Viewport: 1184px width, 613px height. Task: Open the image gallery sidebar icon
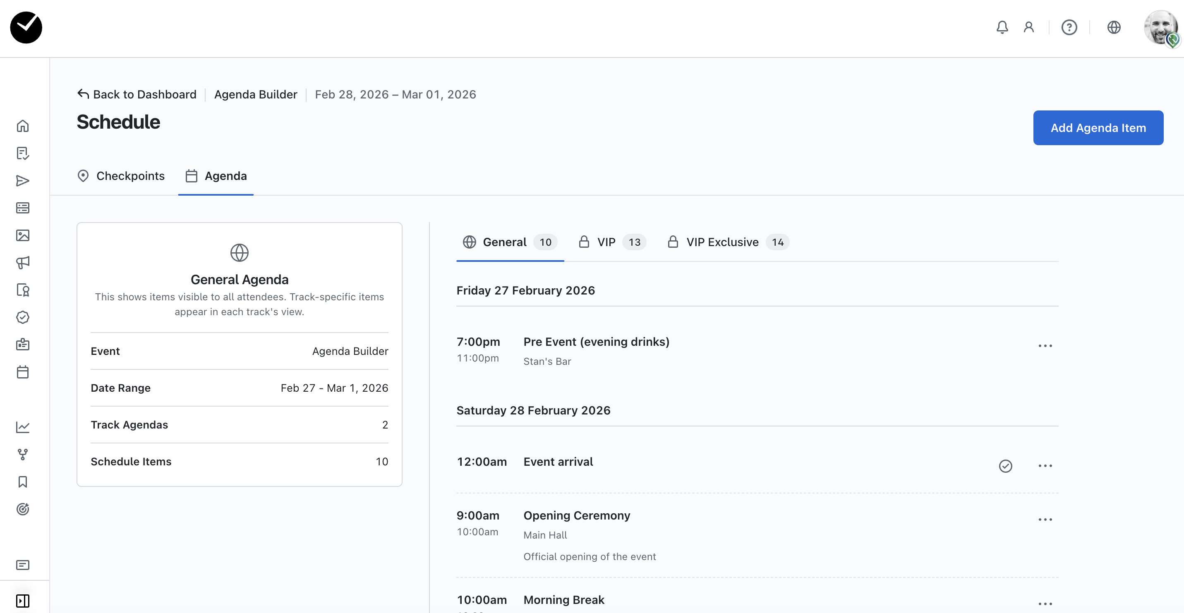click(x=22, y=235)
